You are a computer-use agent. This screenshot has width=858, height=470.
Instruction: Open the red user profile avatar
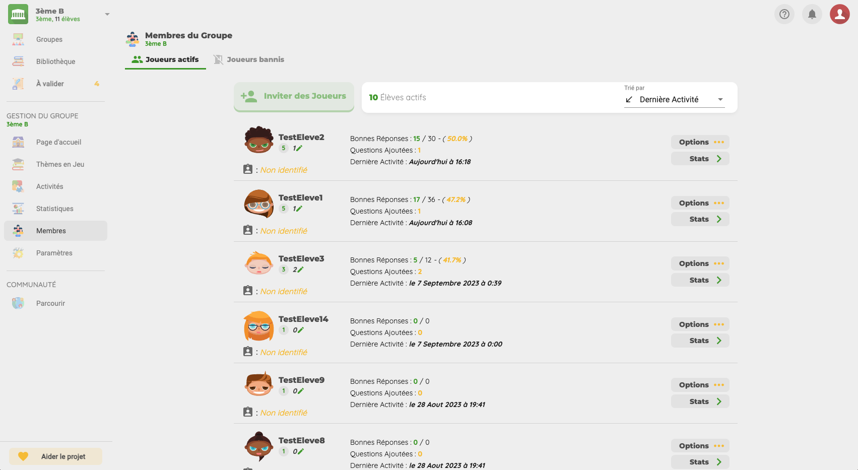[839, 14]
